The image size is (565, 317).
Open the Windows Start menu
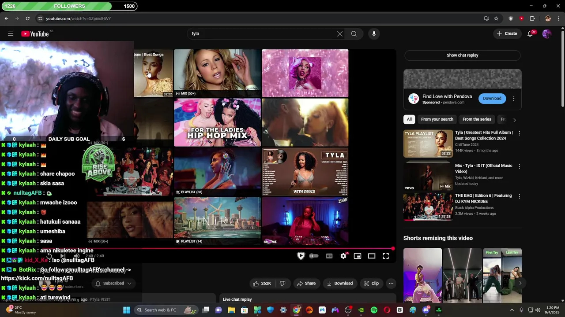coord(127,310)
